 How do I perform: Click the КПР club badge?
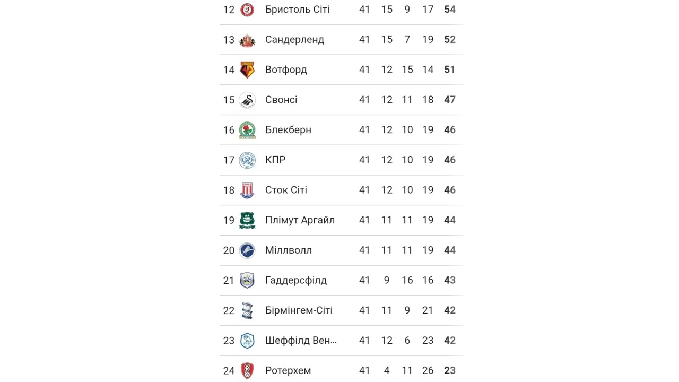coord(247,160)
